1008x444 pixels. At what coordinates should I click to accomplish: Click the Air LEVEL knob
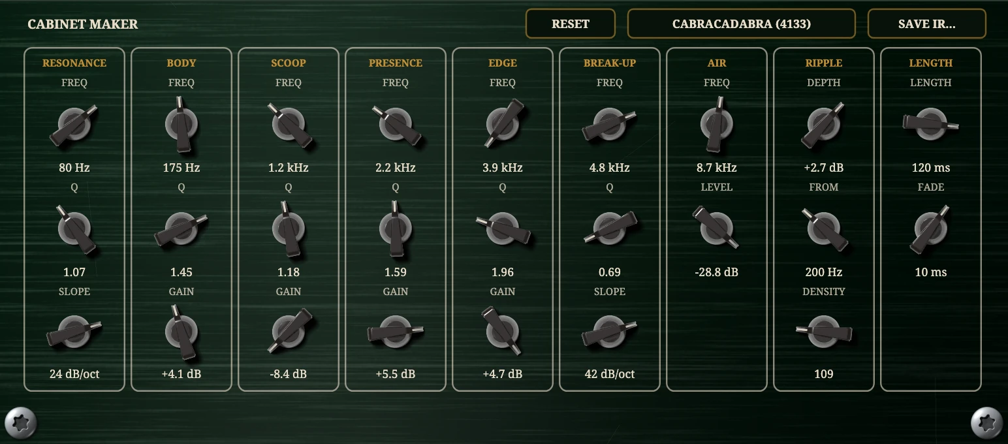pos(716,228)
